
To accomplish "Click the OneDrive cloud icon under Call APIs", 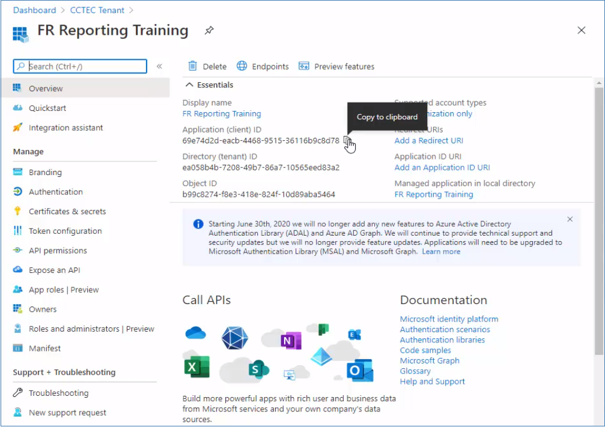I will 196,333.
